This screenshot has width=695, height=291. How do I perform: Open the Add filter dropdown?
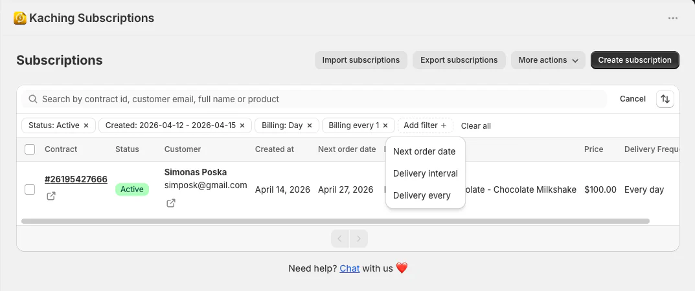pyautogui.click(x=425, y=125)
